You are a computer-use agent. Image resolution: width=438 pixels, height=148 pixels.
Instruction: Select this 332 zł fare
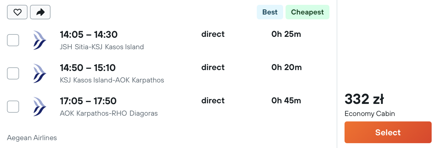(x=388, y=132)
